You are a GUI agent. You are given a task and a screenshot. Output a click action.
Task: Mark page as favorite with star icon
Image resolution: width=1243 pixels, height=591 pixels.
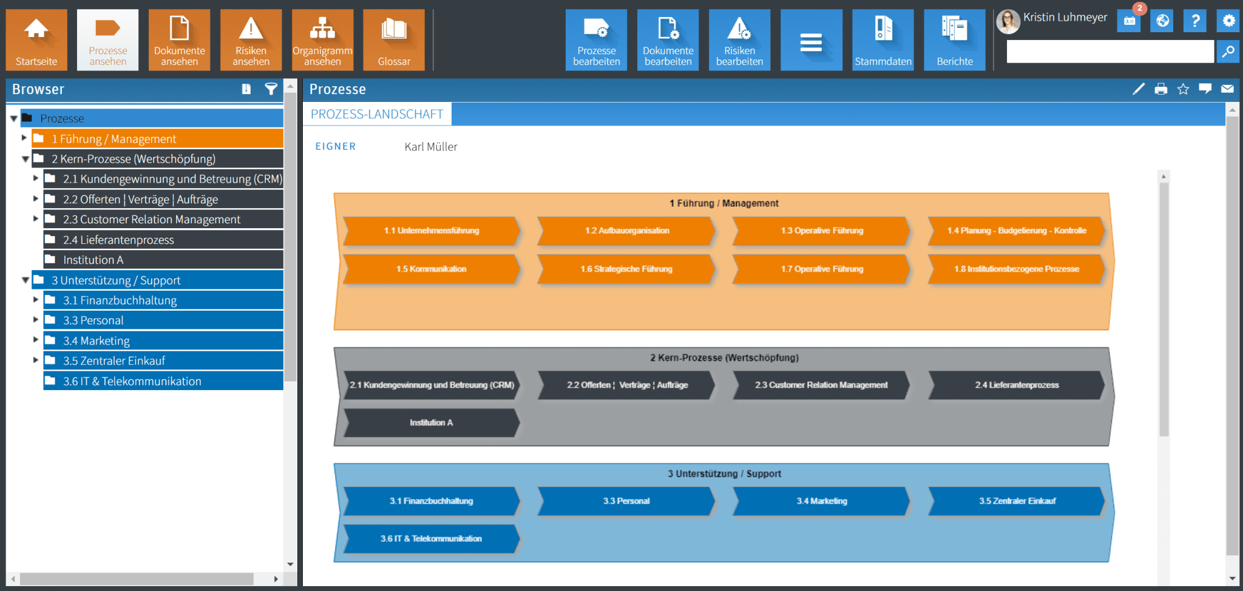1183,89
